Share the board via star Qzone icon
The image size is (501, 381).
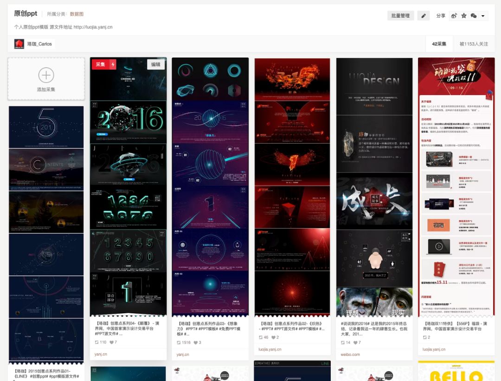463,16
